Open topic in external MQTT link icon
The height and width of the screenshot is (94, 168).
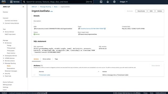105,29
